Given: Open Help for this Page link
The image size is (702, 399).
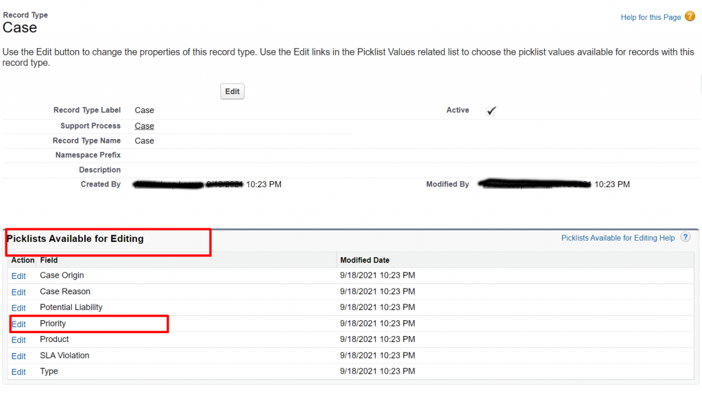Looking at the screenshot, I should click(x=651, y=17).
